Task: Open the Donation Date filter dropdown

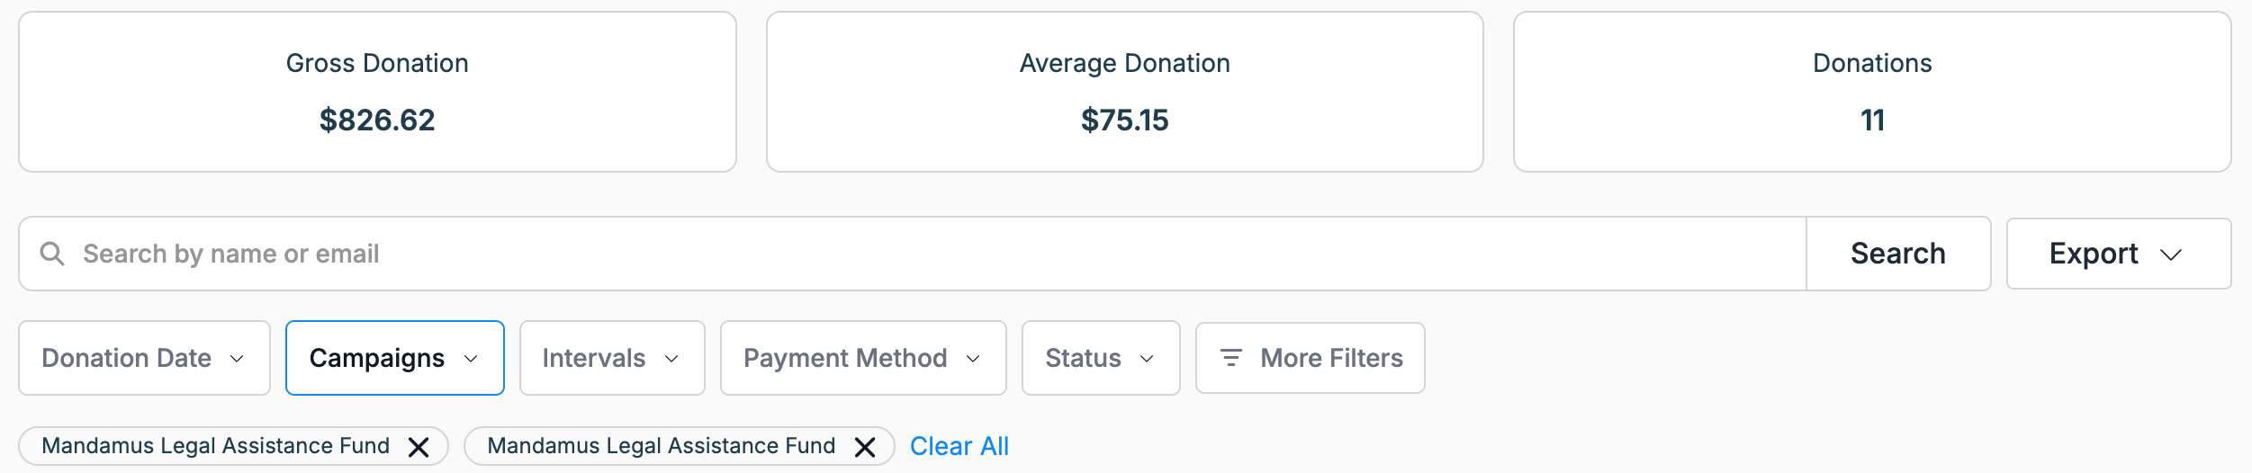Action: click(144, 358)
